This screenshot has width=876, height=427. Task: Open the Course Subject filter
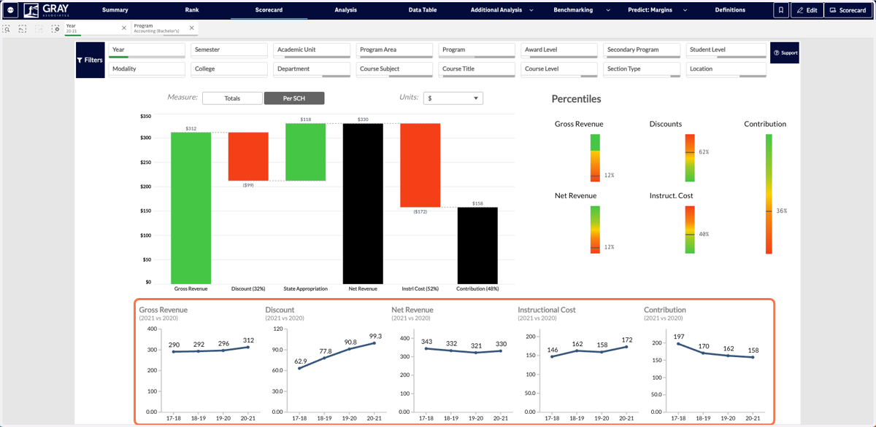click(x=394, y=69)
